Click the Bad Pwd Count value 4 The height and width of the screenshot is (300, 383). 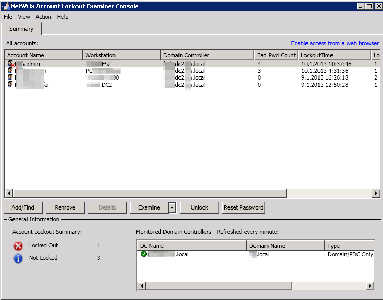259,64
